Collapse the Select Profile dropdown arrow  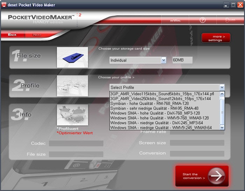[x=222, y=87]
